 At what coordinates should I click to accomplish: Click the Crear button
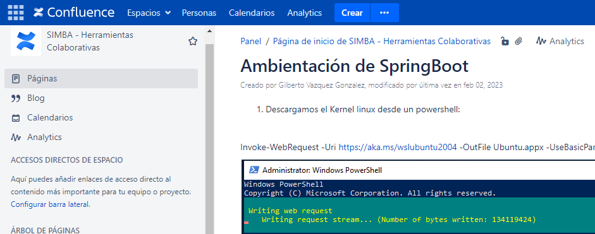tap(352, 13)
